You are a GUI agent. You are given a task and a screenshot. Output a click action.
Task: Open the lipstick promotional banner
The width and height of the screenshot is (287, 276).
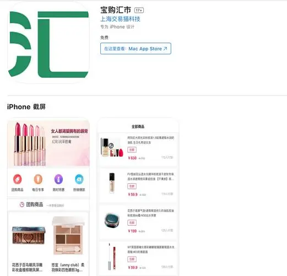48,144
